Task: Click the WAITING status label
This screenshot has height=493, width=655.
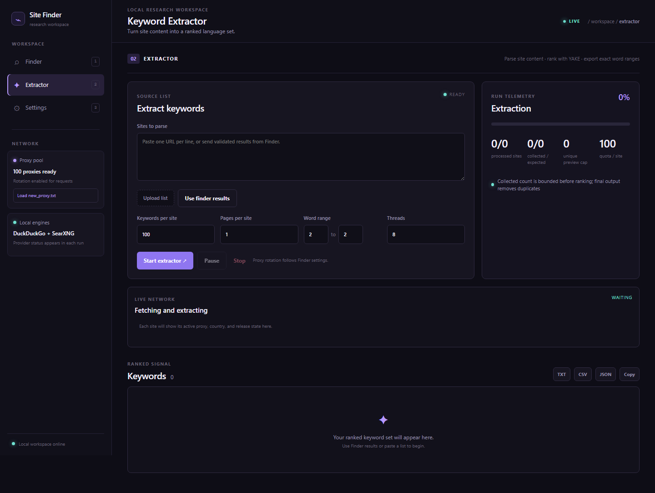Action: (622, 298)
